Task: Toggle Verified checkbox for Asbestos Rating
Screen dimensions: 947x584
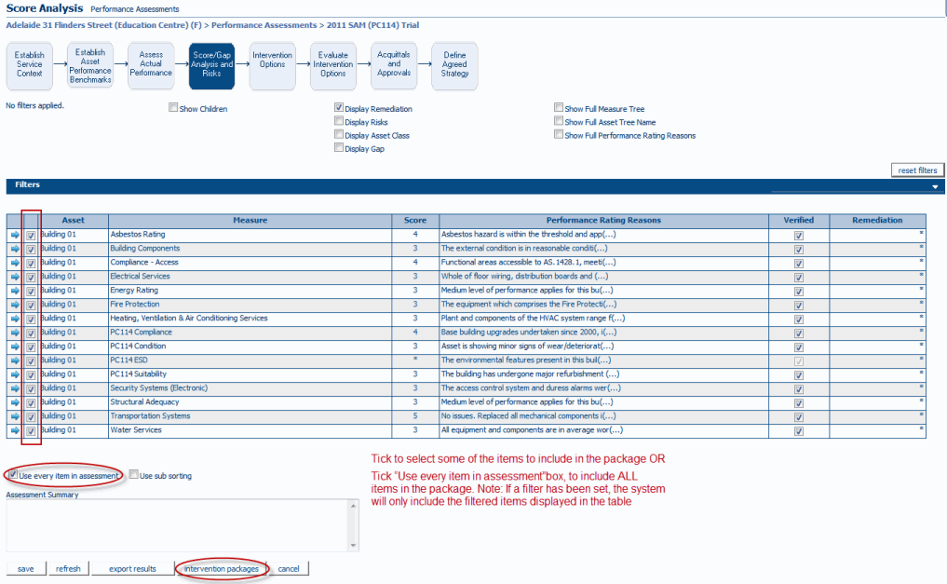Action: click(x=798, y=236)
